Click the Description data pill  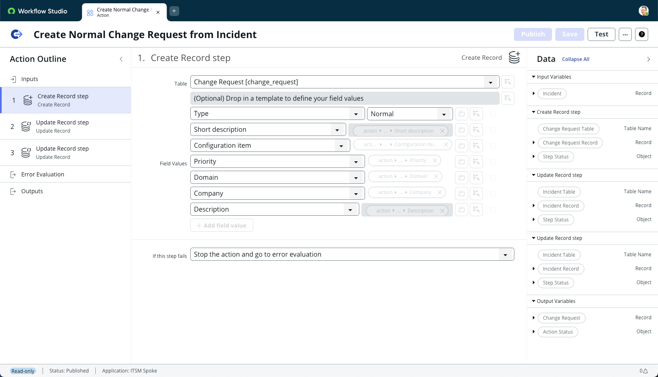(x=406, y=211)
